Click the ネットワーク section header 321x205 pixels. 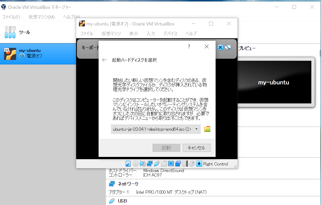(128, 184)
